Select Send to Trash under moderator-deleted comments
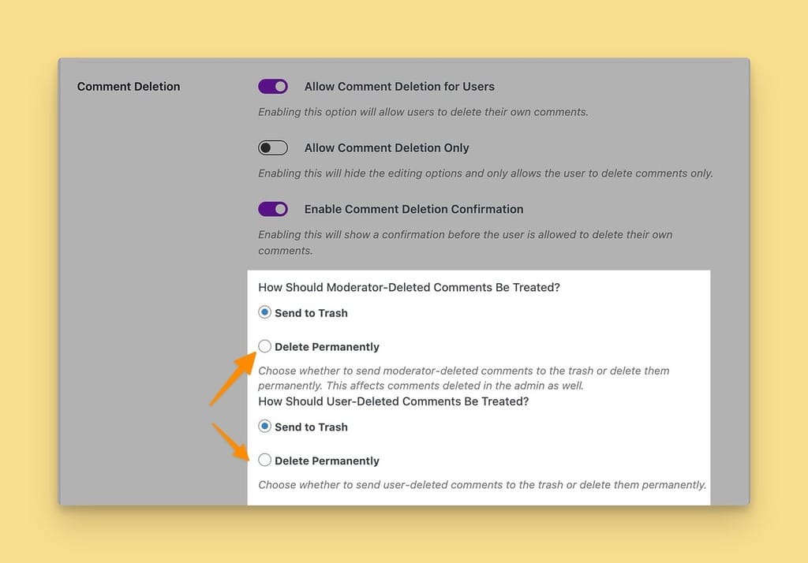Viewport: 808px width, 563px height. coord(264,312)
